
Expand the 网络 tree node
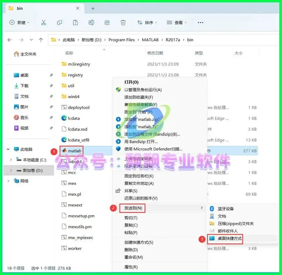pyautogui.click(x=8, y=181)
